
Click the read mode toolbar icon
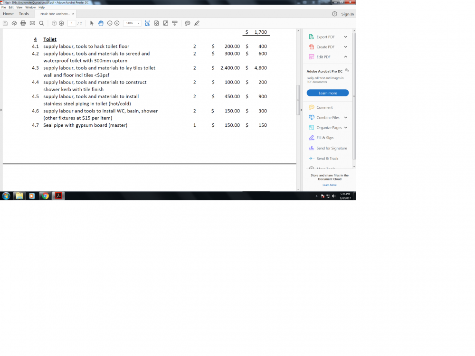[x=175, y=23]
